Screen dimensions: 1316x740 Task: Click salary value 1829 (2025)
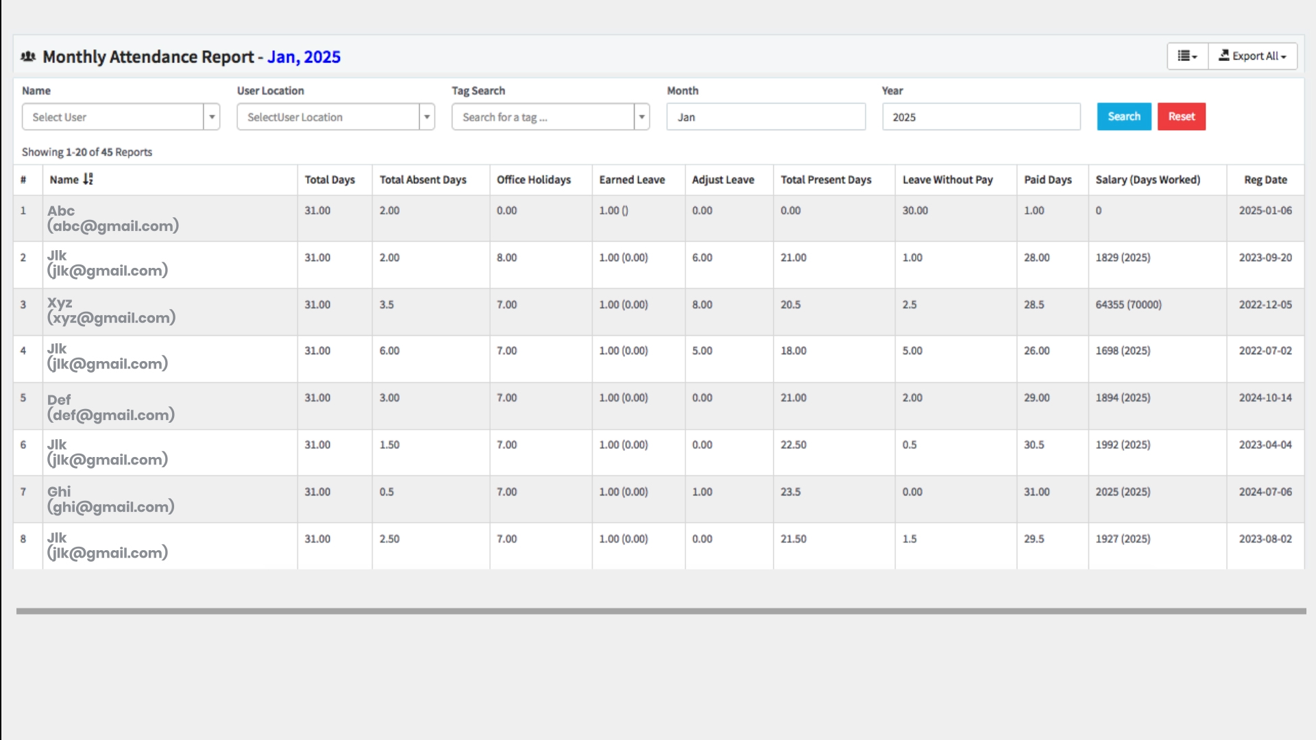1123,258
